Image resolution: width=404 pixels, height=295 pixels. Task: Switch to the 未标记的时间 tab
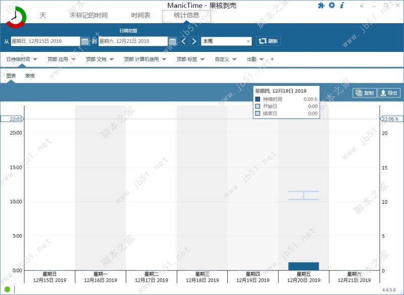[x=89, y=15]
